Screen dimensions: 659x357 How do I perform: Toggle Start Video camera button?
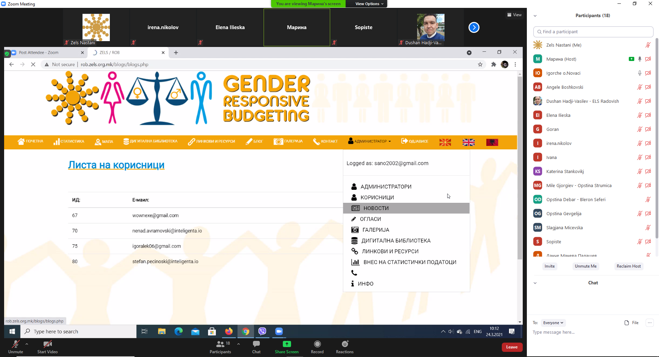pyautogui.click(x=47, y=344)
